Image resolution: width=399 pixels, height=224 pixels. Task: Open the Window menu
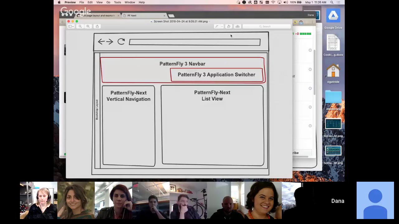coord(130,2)
